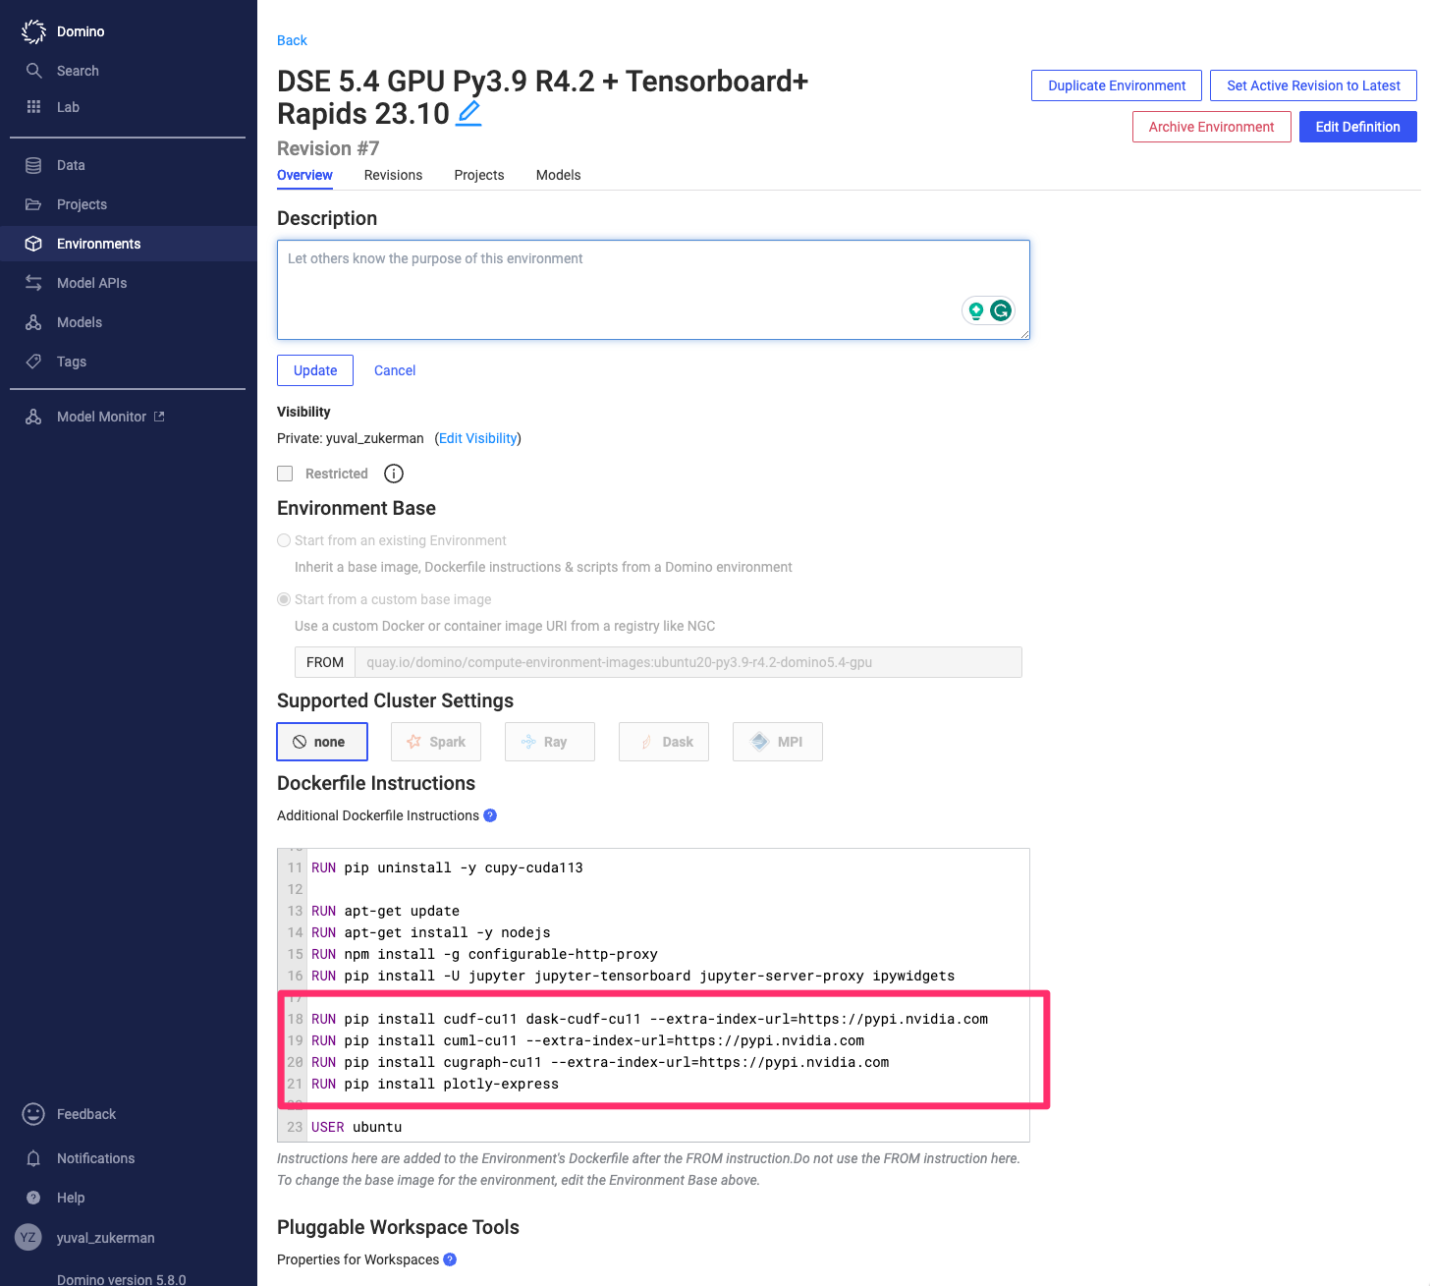Click the Lab grid icon

33,107
